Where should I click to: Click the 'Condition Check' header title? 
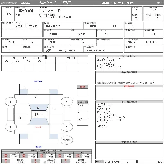pyautogui.click(x=16, y=3)
